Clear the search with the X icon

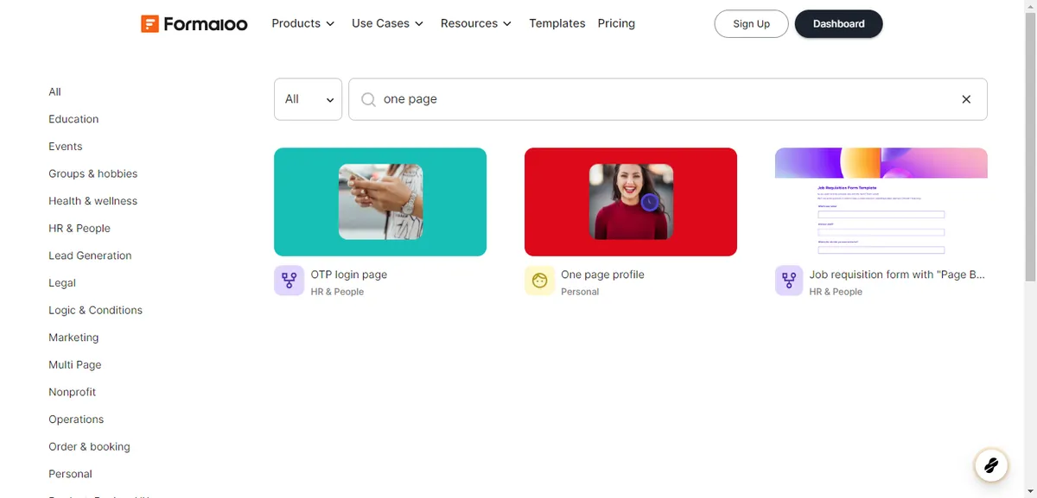(966, 99)
